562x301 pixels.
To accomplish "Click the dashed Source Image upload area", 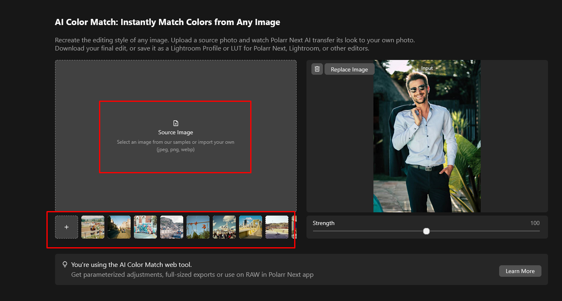I will tap(175, 137).
